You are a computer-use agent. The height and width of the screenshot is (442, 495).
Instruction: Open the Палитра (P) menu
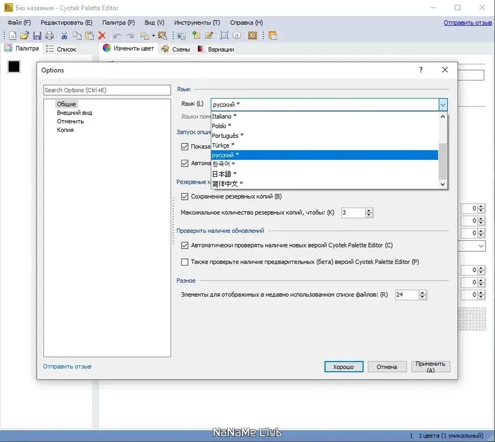pyautogui.click(x=118, y=23)
